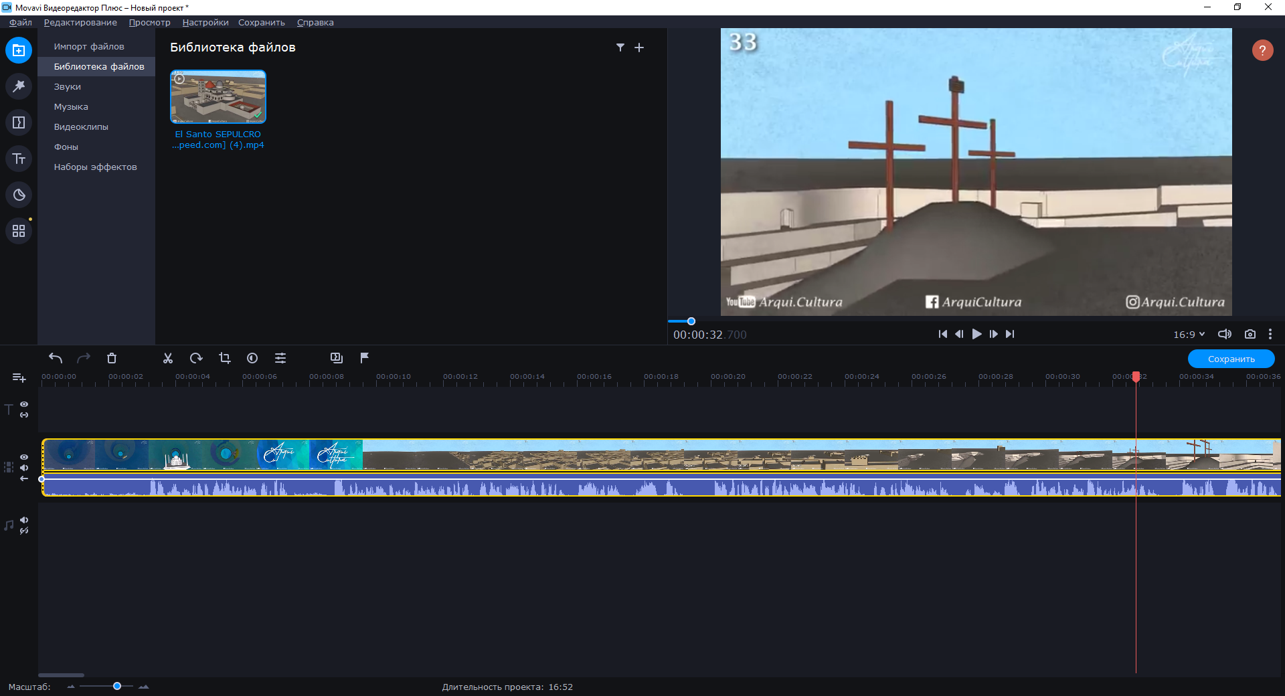Open the transitions tab in the left sidebar
This screenshot has height=696, width=1285.
19,122
